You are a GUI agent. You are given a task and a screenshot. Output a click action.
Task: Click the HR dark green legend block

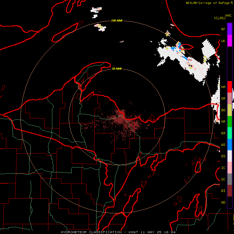click(230, 122)
